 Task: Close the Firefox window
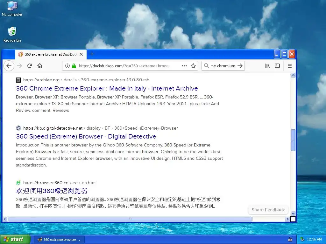coord(292,54)
